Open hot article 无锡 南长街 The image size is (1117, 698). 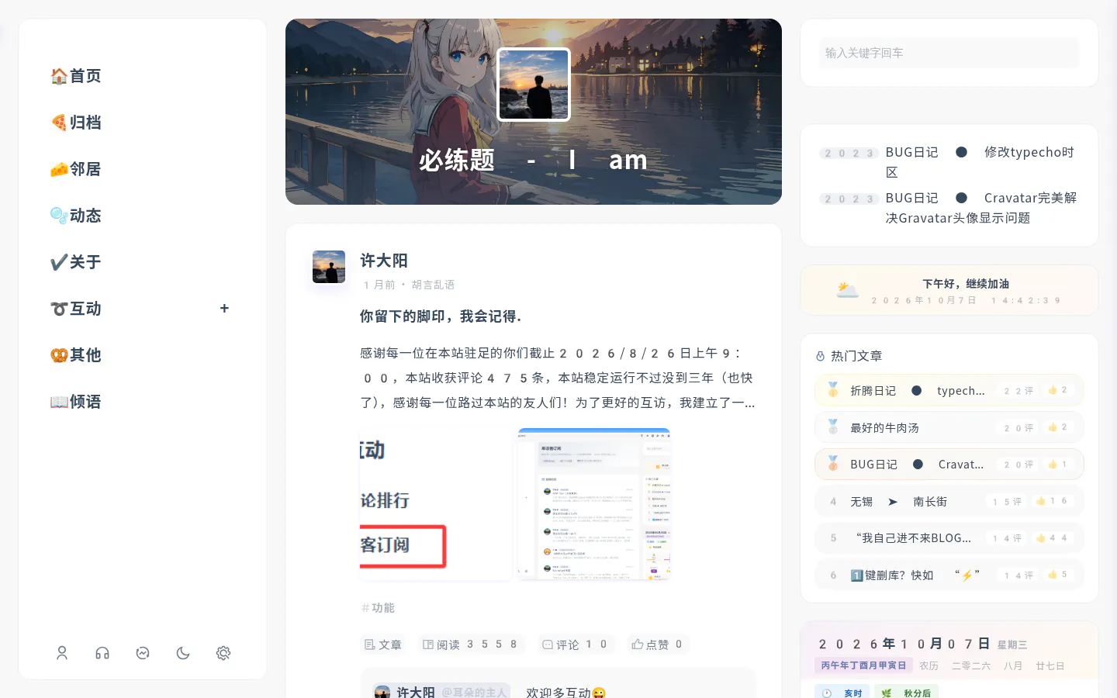point(949,501)
